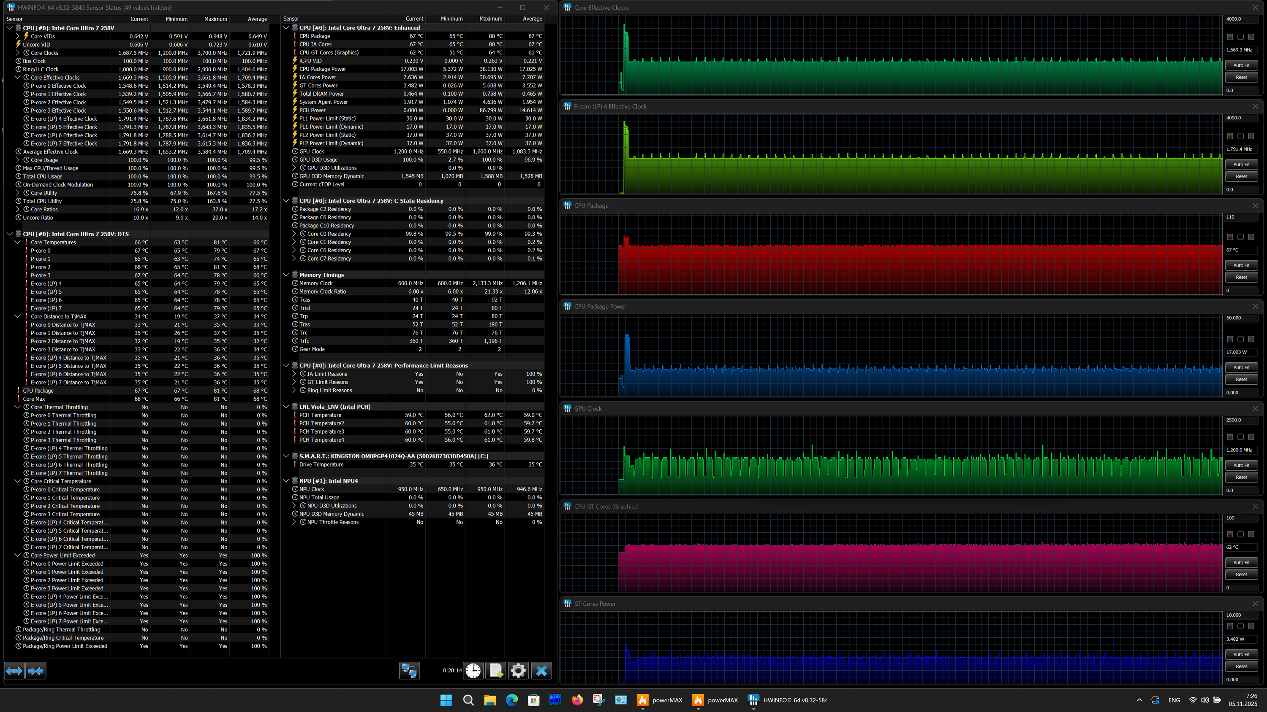1267x712 pixels.
Task: Click the clock reset-timer icon
Action: point(473,670)
